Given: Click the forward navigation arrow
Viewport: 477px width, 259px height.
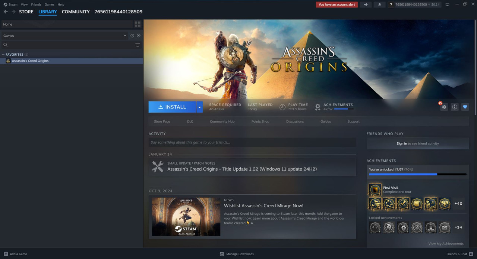Looking at the screenshot, I should tap(14, 12).
